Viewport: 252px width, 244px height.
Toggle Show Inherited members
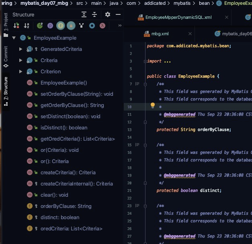[40, 26]
